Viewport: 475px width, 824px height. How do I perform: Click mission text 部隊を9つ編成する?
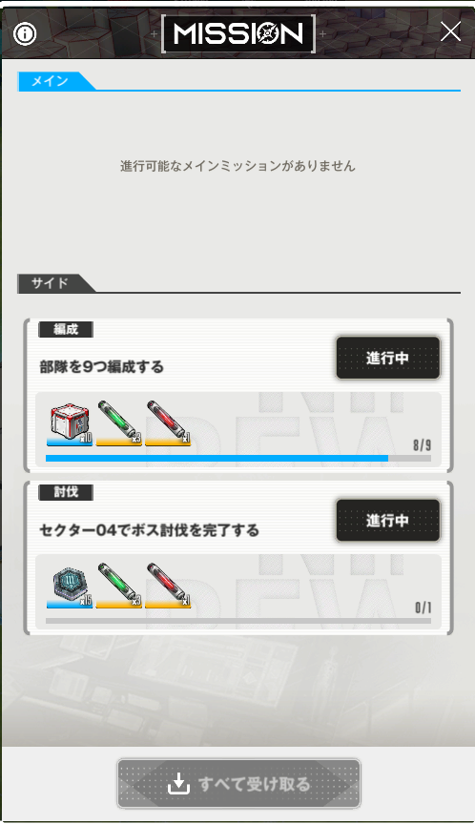coord(102,366)
